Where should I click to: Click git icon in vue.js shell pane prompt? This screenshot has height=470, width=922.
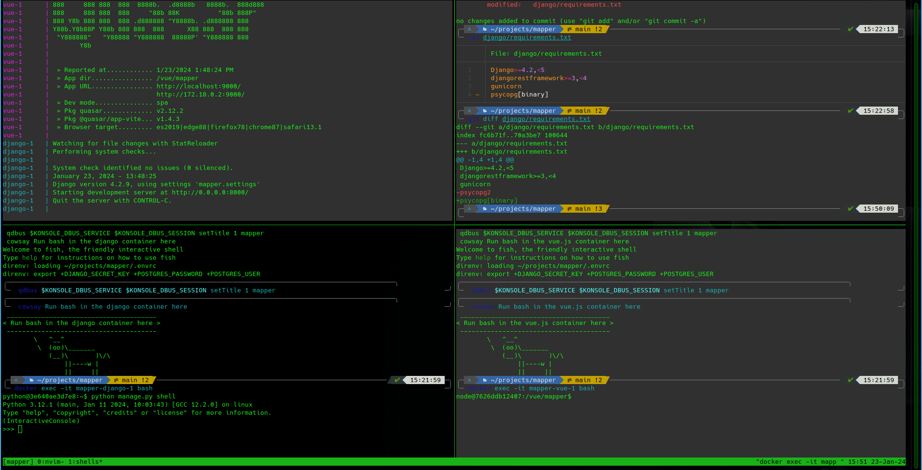(x=570, y=380)
